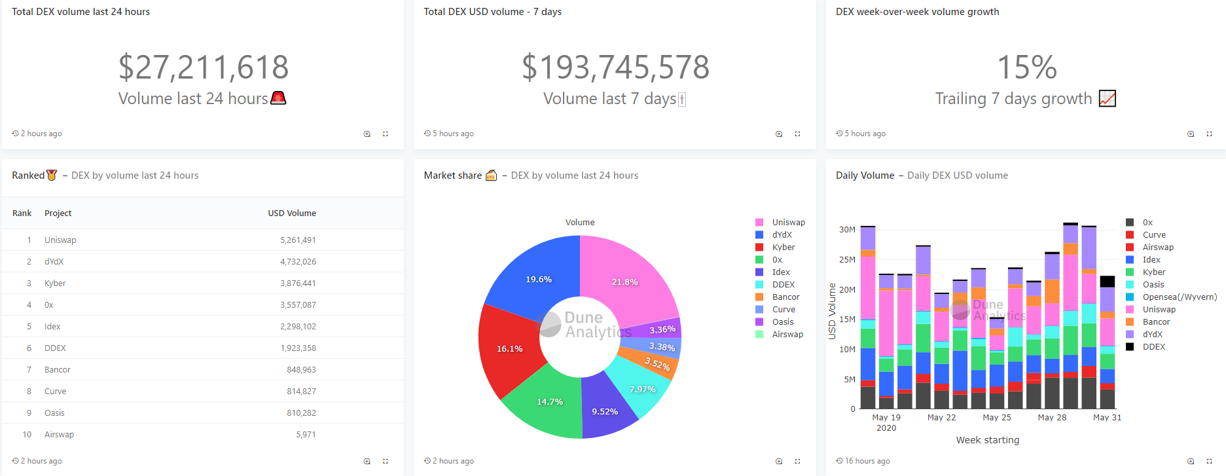Toggle Opensea(/Wyvern) in the Daily Volume legend
Image resolution: width=1226 pixels, height=476 pixels.
coord(1179,297)
